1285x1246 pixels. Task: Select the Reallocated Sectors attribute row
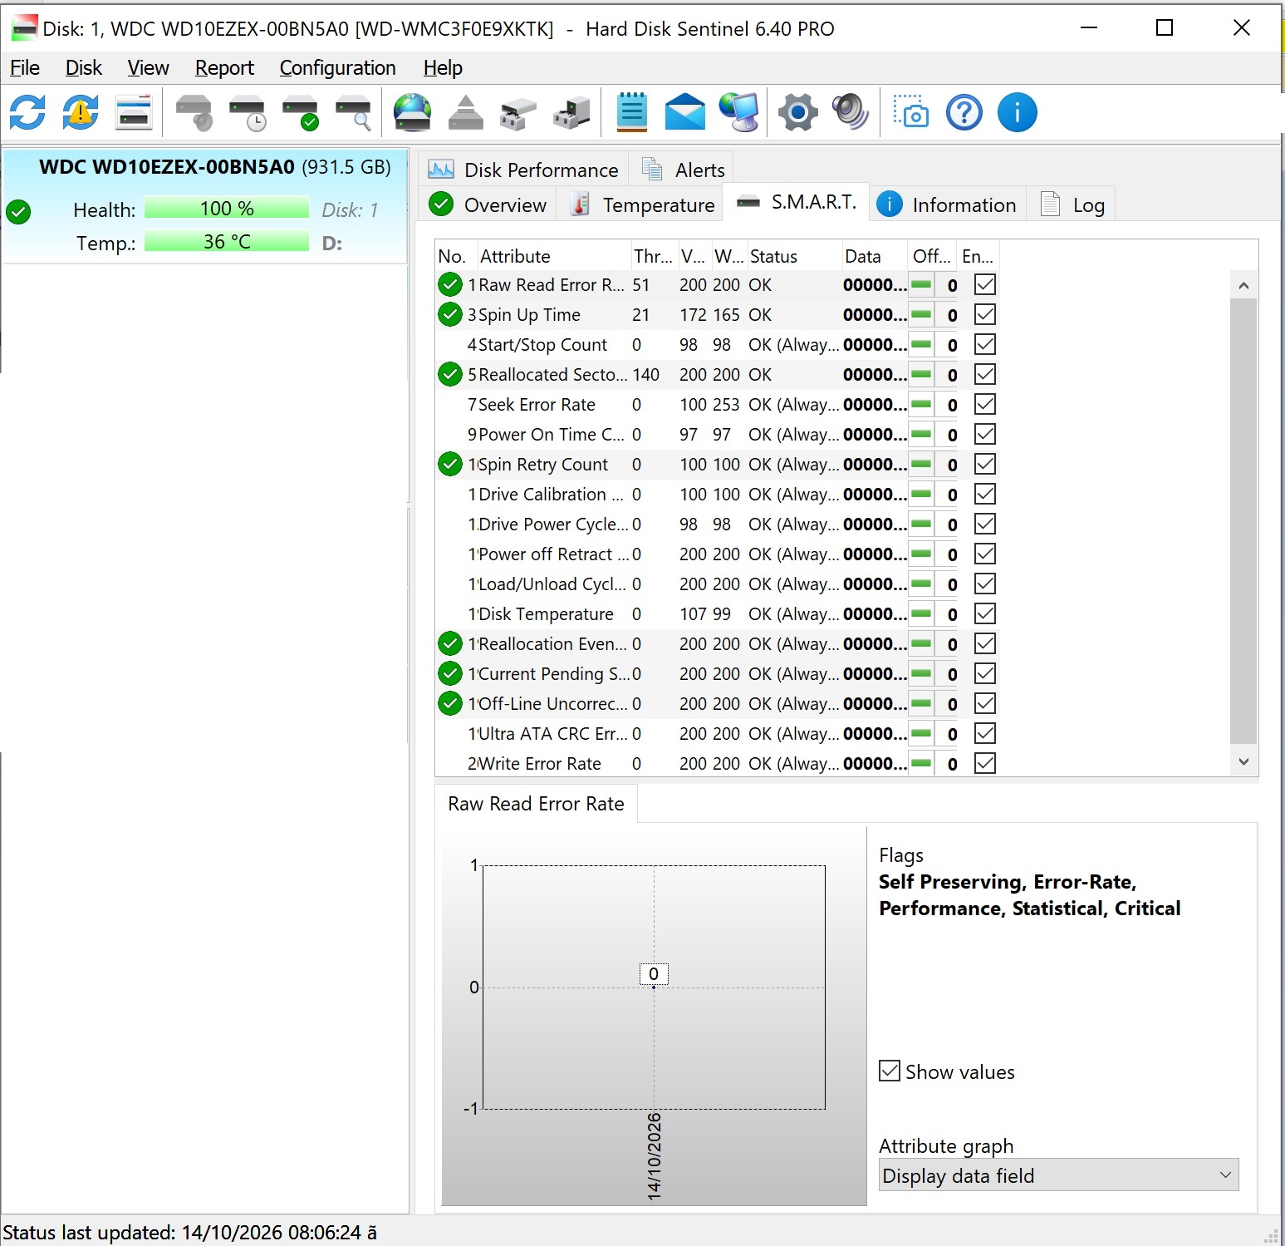tap(716, 374)
